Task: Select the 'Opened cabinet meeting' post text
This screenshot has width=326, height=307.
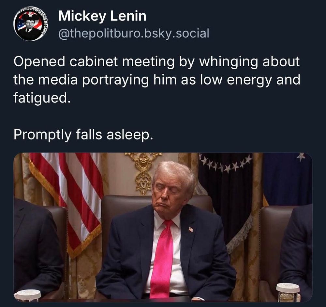Action: (x=157, y=80)
